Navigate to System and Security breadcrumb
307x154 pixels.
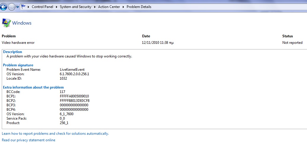pos(76,7)
